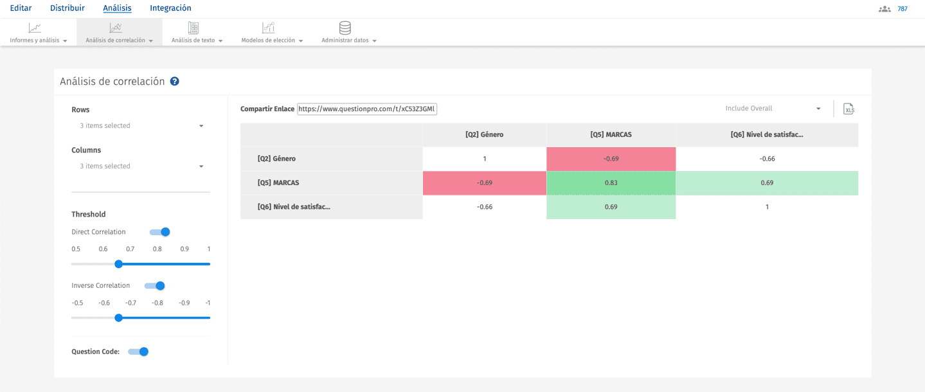Click the [Q6] Nivel de satisfac... column header

click(767, 135)
